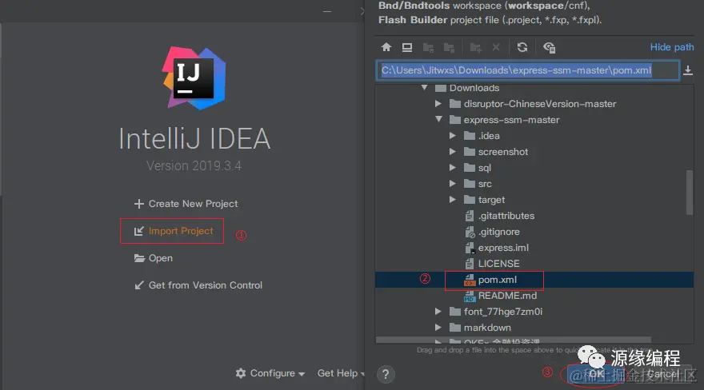Viewport: 704px width, 390px height.
Task: Select the LICENSE file icon
Action: [470, 264]
